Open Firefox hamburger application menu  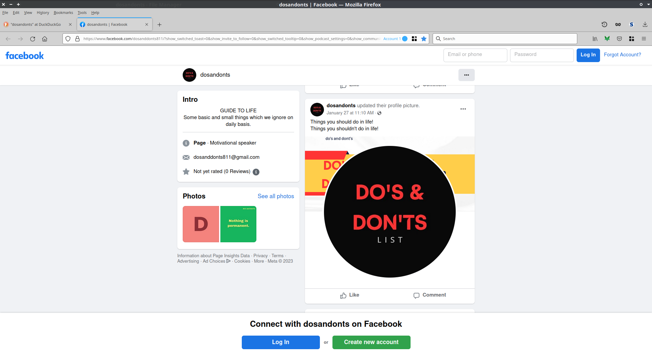pyautogui.click(x=644, y=39)
